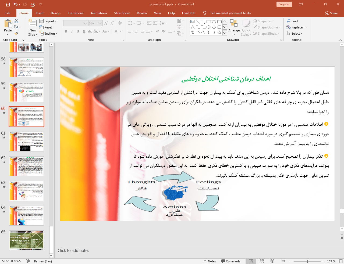344x264 pixels.
Task: Switch to the Insert tab
Action: coord(40,13)
